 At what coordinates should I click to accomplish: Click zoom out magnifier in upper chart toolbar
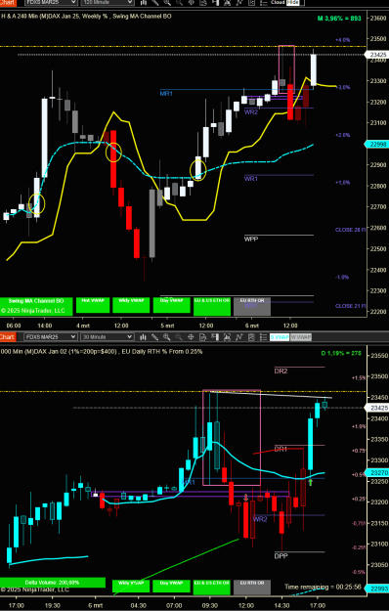tap(179, 2)
